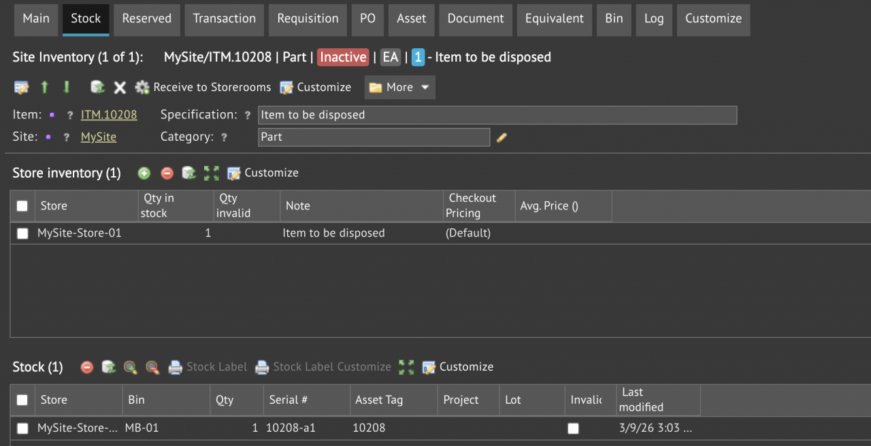871x446 pixels.
Task: Open the gear settings icon in top toolbar
Action: pyautogui.click(x=142, y=87)
